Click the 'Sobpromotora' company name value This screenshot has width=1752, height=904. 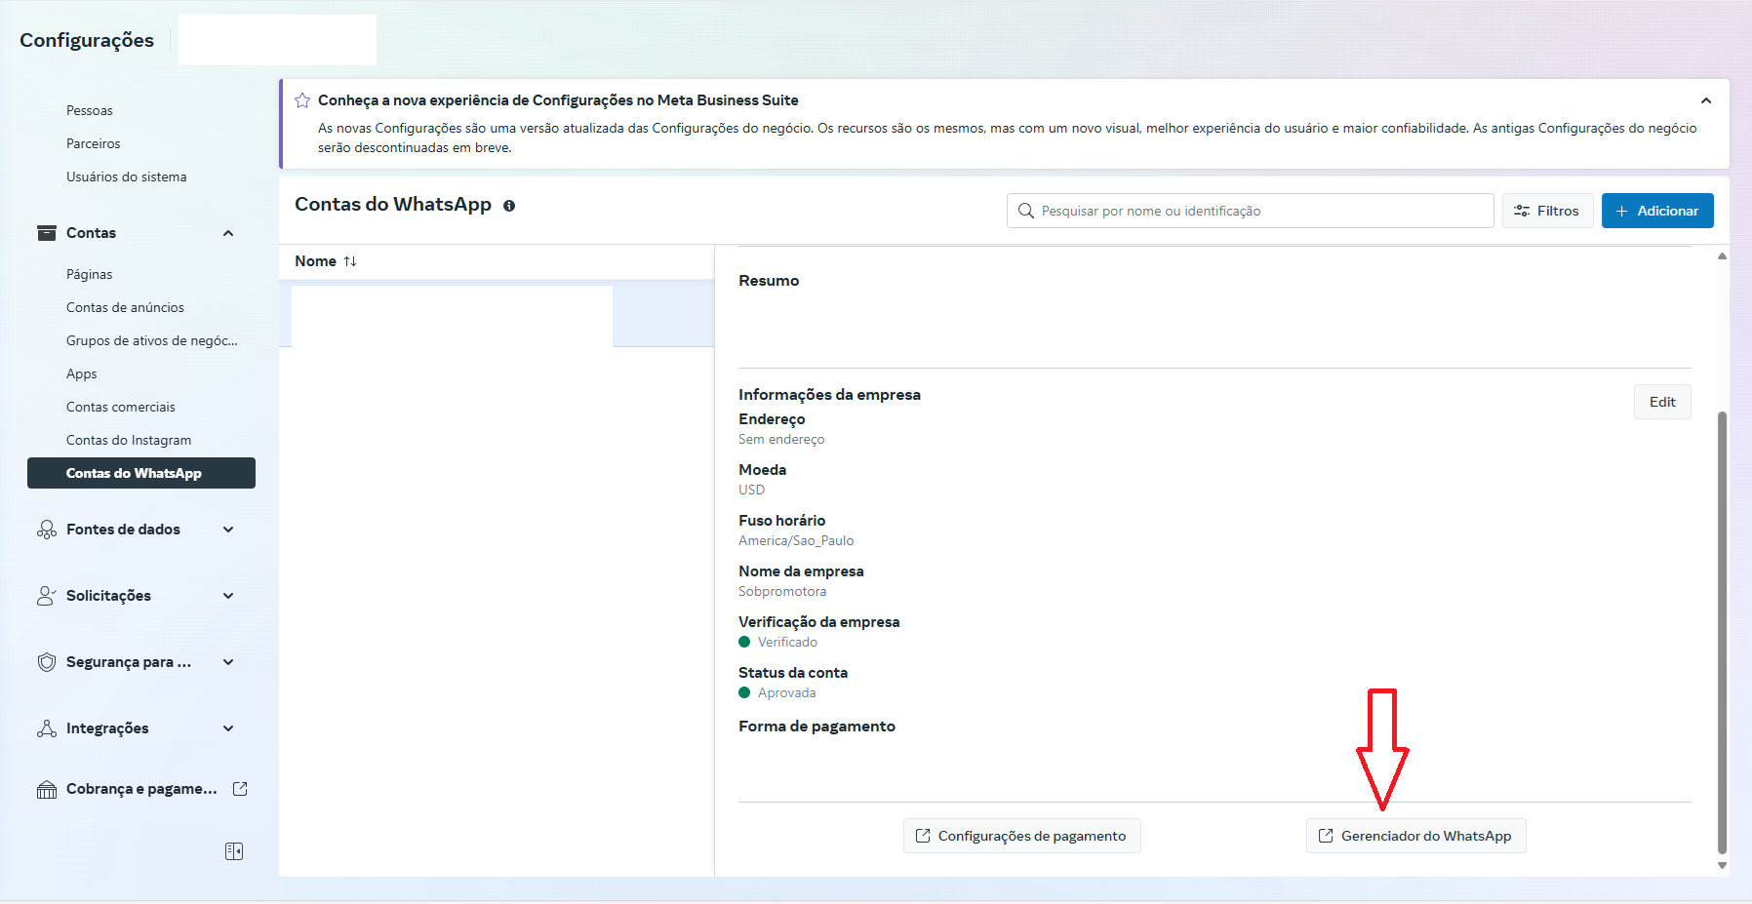tap(782, 591)
